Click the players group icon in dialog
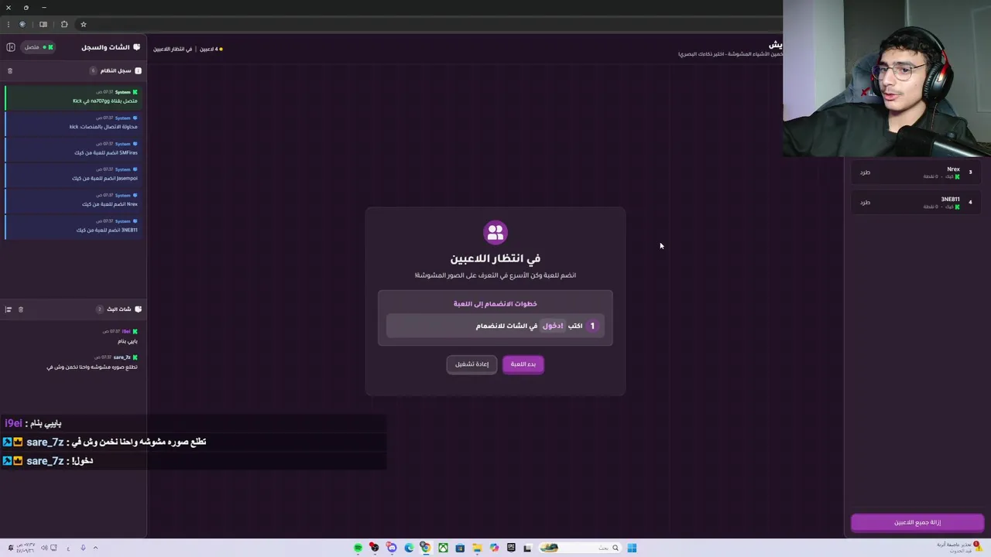The width and height of the screenshot is (991, 557). tap(495, 232)
